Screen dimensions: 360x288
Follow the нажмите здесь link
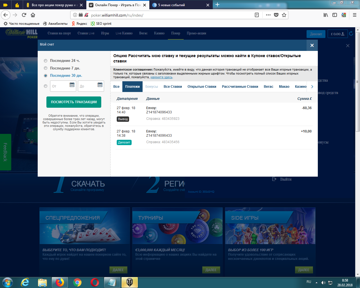point(161,77)
